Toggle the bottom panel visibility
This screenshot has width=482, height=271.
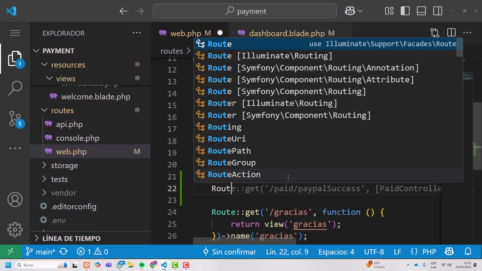421,11
